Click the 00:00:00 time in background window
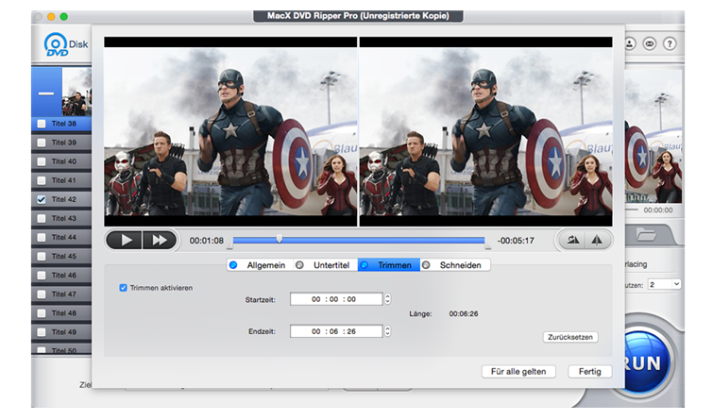The height and width of the screenshot is (420, 713). point(658,210)
